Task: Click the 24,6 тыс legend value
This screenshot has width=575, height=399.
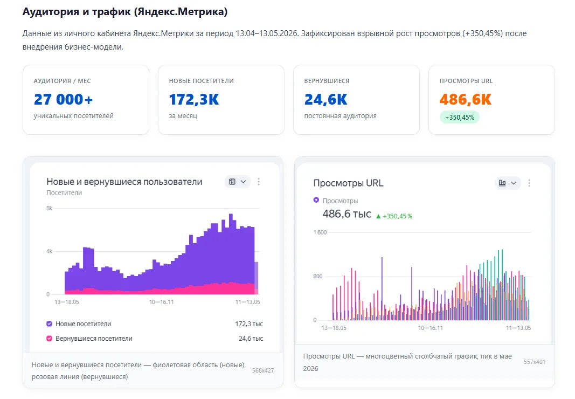Action: pos(251,339)
